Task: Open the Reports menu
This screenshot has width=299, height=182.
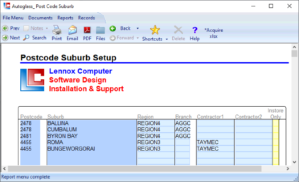Action: point(65,18)
